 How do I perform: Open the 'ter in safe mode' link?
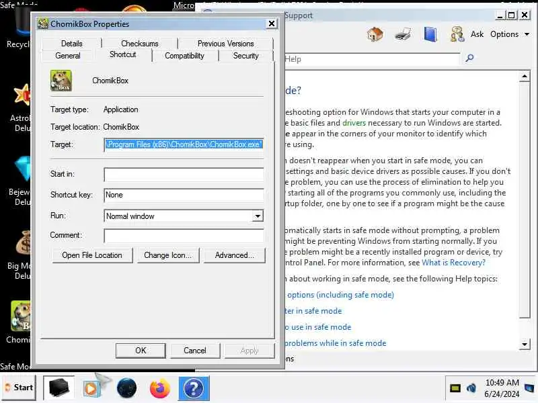pyautogui.click(x=313, y=311)
